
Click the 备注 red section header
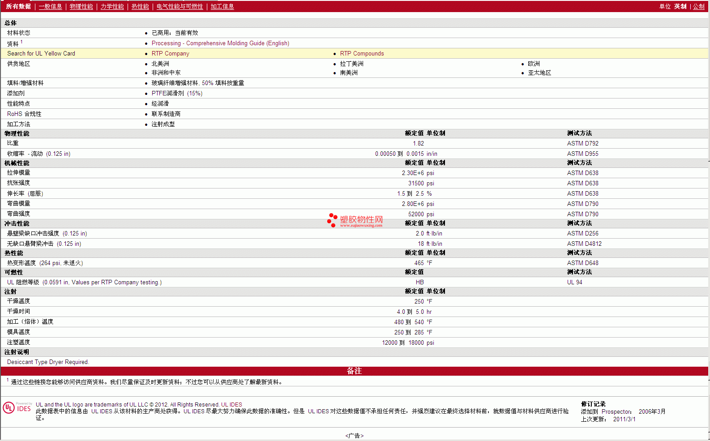click(355, 371)
